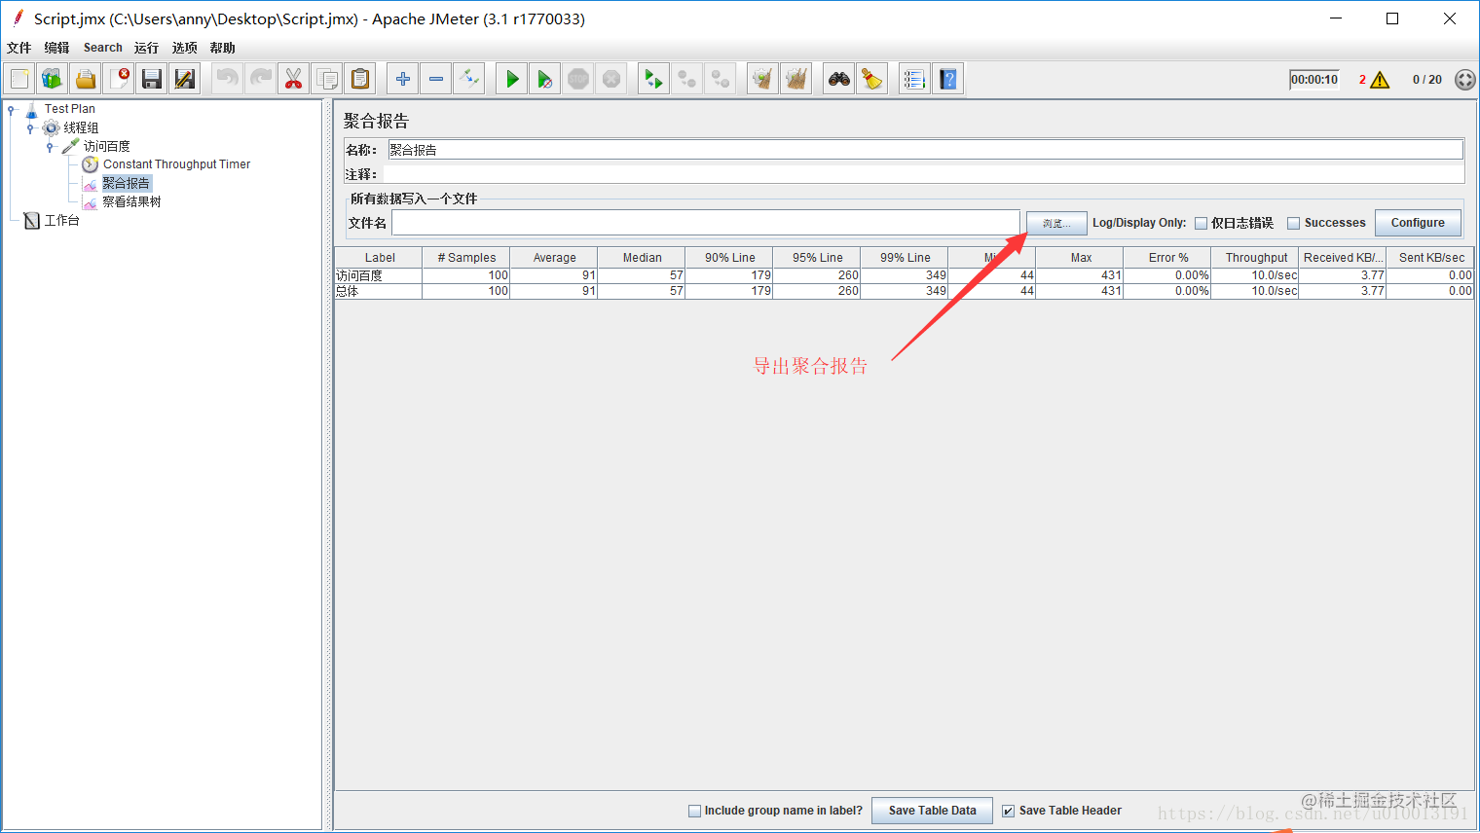Click the Open file folder icon
The height and width of the screenshot is (833, 1480).
tap(86, 79)
